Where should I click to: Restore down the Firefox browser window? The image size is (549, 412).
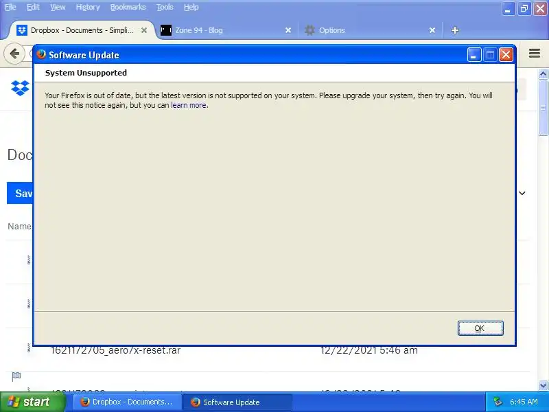[x=524, y=8]
